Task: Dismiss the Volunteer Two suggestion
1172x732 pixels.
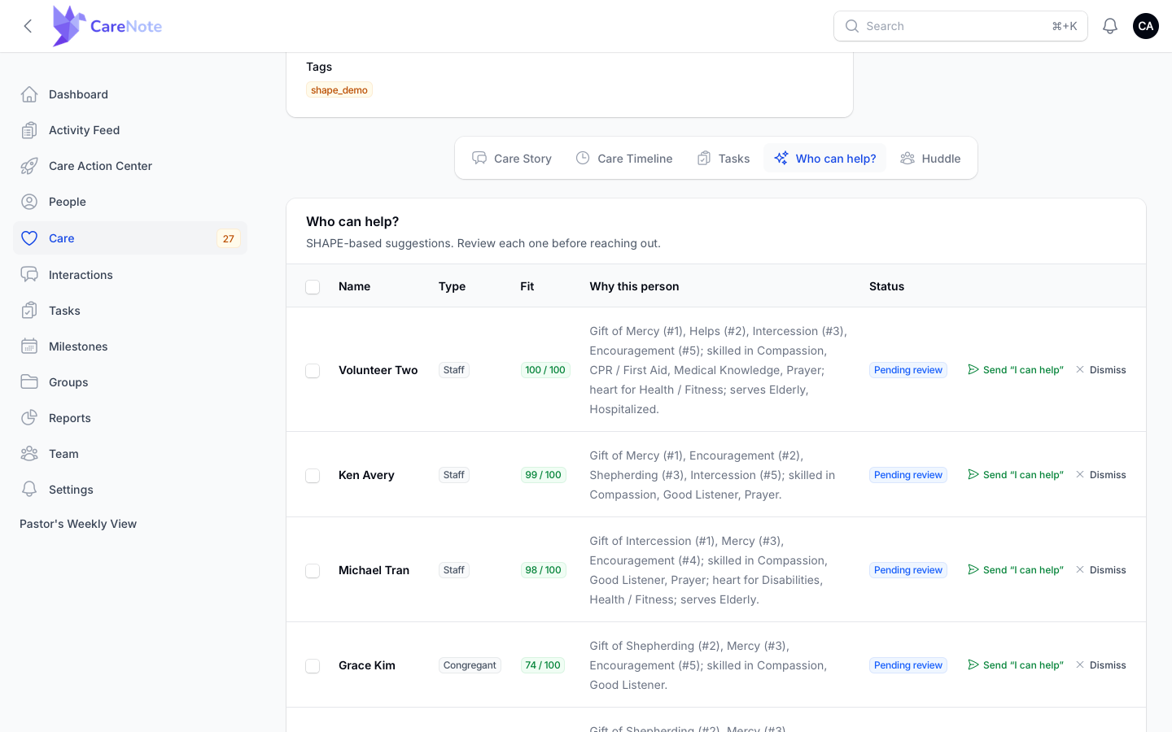Action: coord(1101,370)
